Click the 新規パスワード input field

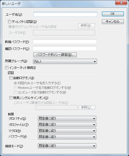pyautogui.click(x=65, y=41)
